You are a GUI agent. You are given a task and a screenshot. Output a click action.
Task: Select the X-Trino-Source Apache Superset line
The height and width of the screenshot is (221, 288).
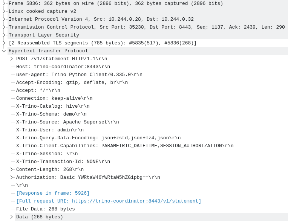(x=67, y=122)
